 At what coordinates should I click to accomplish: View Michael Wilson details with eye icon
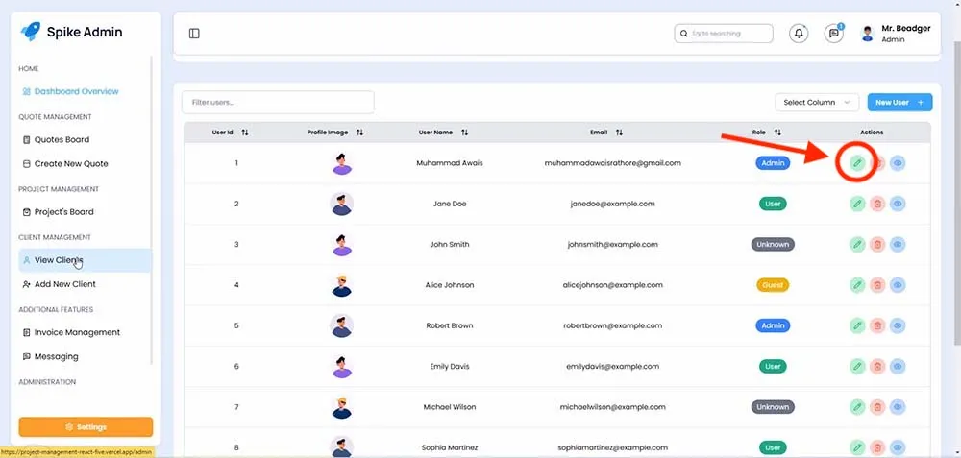click(898, 407)
